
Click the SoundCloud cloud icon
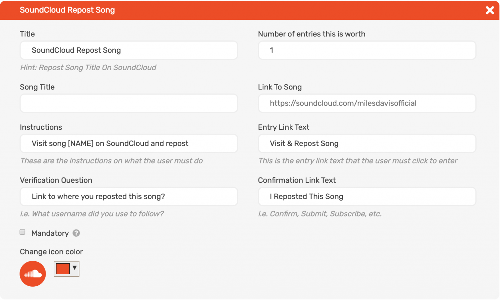(33, 274)
